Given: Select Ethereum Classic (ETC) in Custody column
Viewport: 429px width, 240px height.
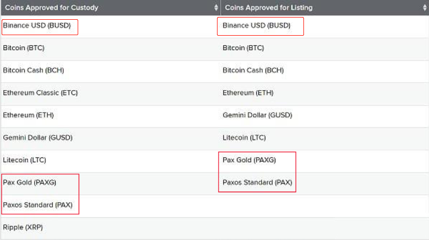Looking at the screenshot, I should click(40, 93).
